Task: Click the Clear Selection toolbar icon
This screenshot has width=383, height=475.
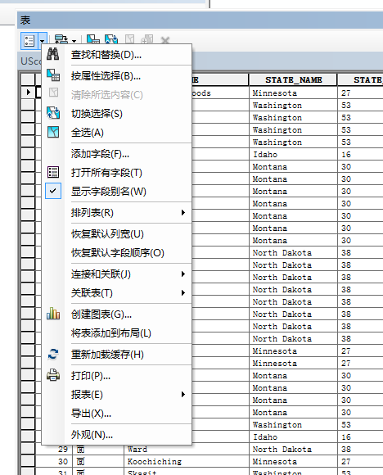Action: coord(130,39)
